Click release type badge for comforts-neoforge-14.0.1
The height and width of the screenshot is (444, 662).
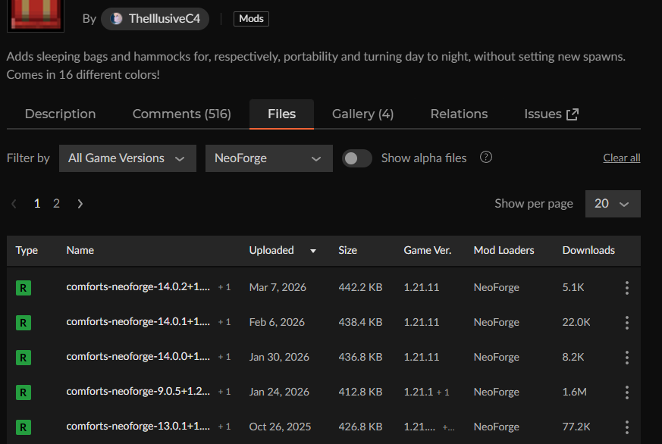click(24, 322)
